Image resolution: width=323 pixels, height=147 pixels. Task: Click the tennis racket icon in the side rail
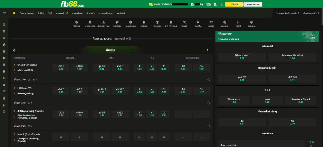pyautogui.click(x=4, y=78)
